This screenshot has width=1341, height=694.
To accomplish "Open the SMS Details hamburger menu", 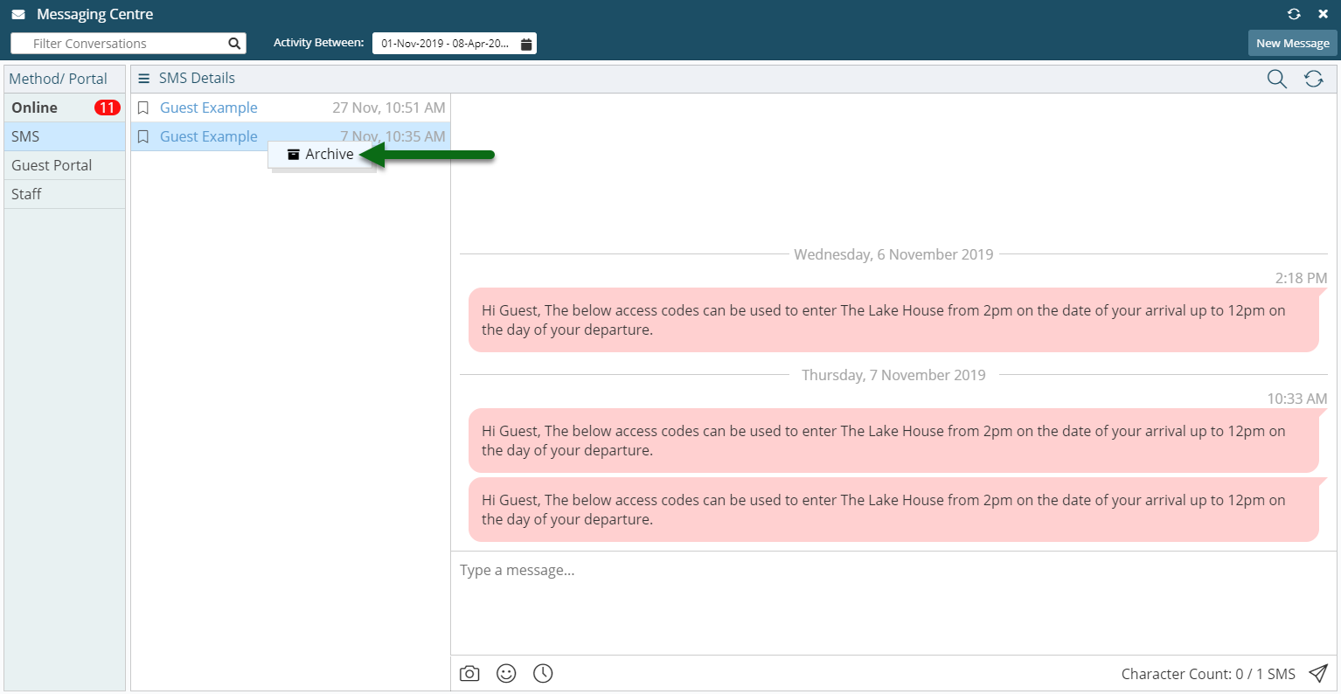I will point(144,79).
